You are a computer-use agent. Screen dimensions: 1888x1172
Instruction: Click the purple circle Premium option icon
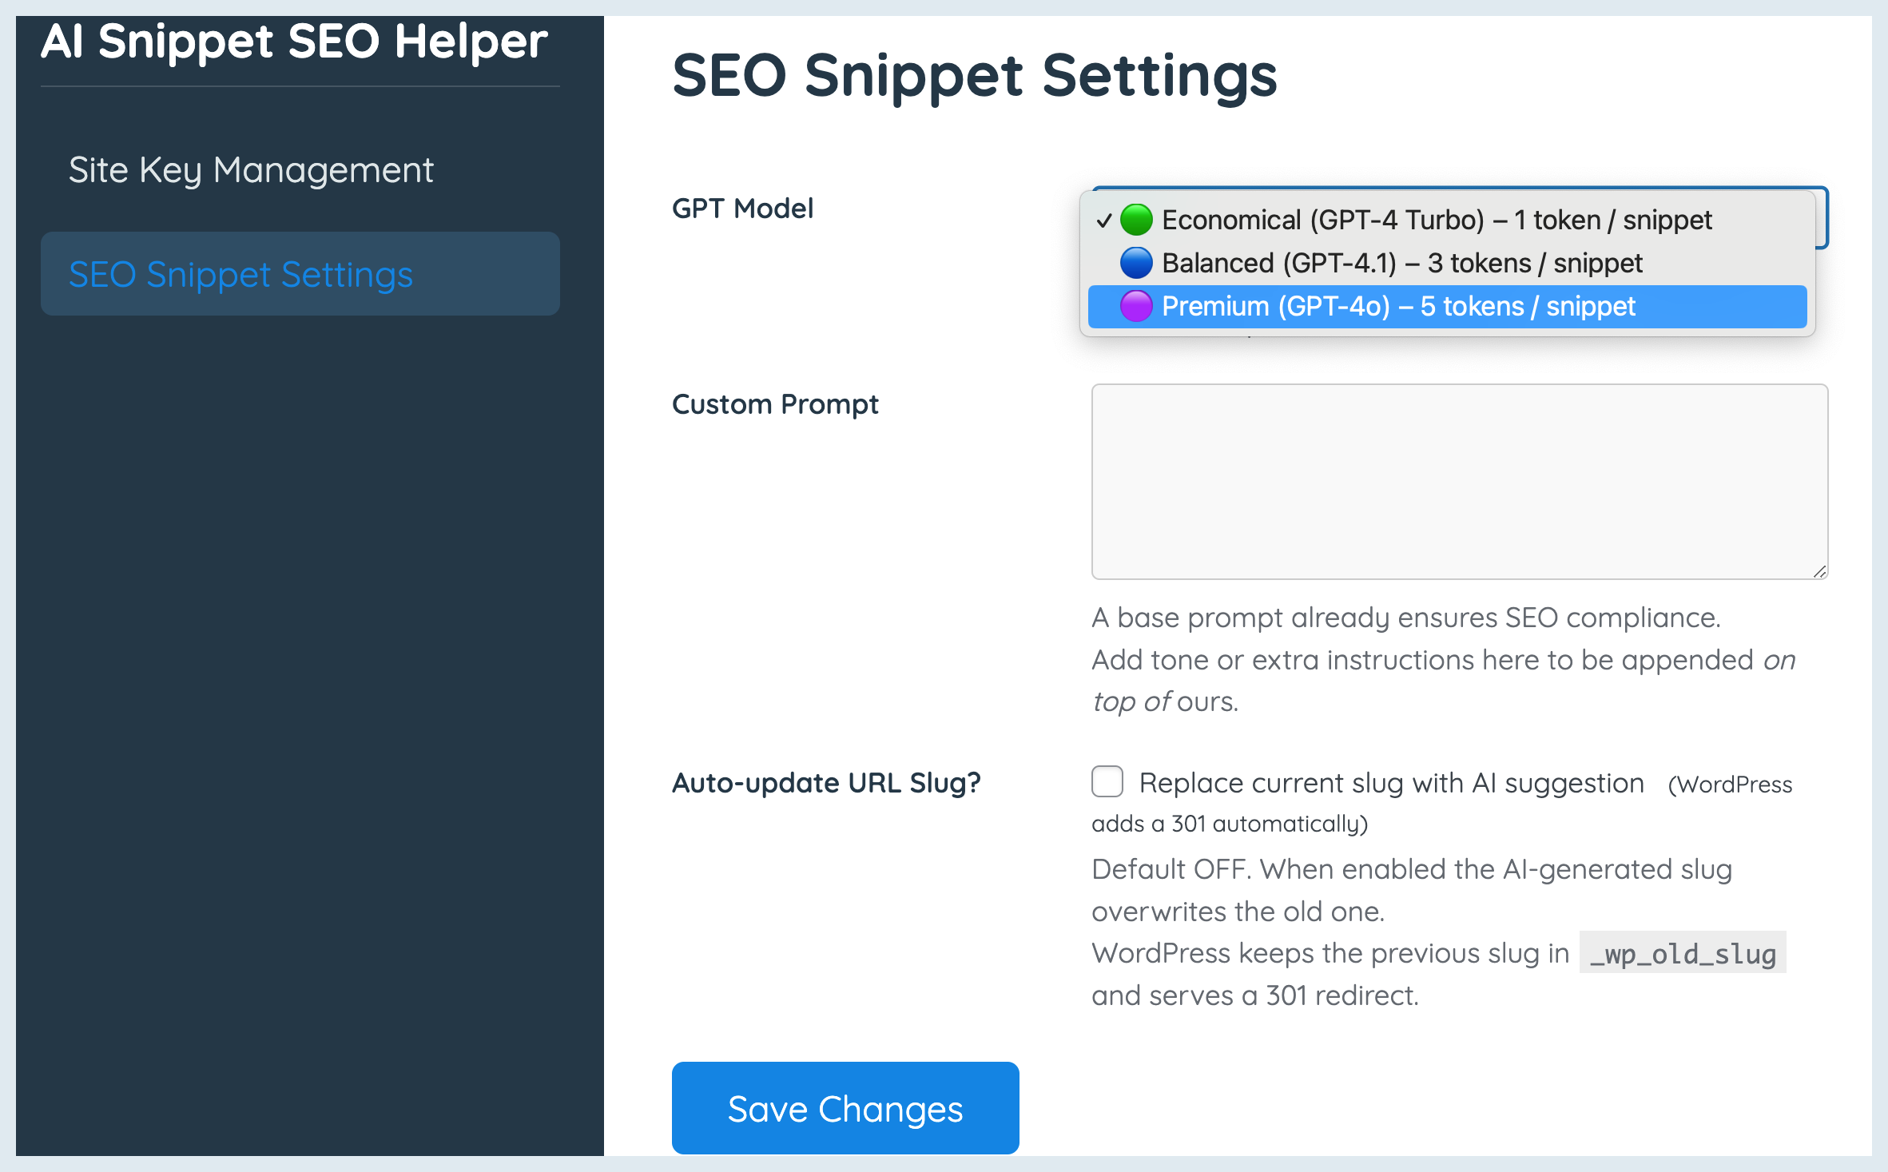click(x=1135, y=306)
